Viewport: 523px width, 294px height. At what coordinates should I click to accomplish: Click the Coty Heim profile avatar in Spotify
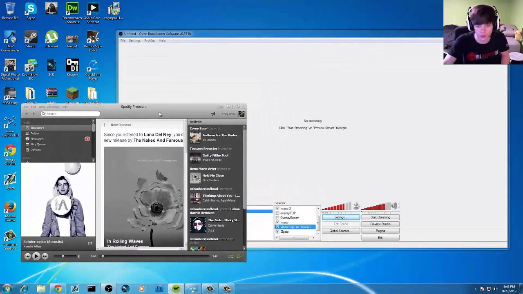241,114
